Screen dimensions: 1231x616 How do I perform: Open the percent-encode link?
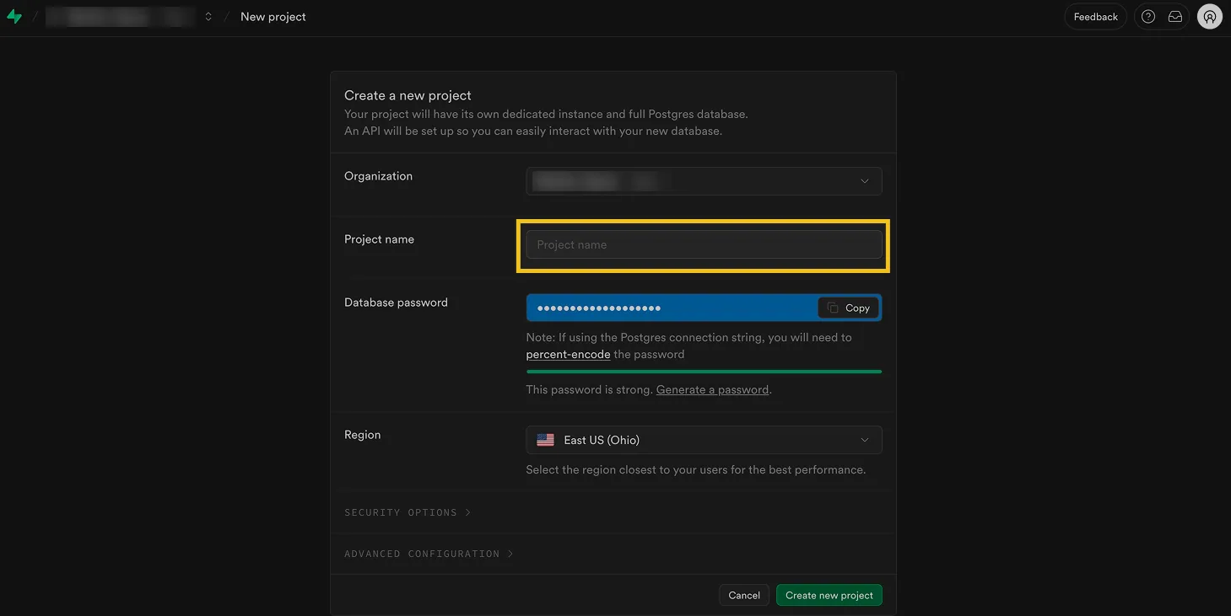pos(568,355)
